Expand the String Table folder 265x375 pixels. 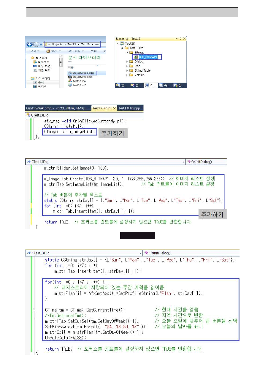tap(127, 70)
